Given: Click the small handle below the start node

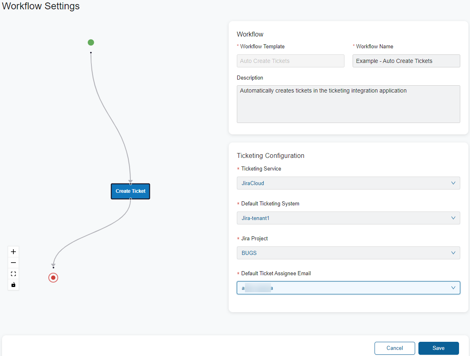Looking at the screenshot, I should point(91,52).
